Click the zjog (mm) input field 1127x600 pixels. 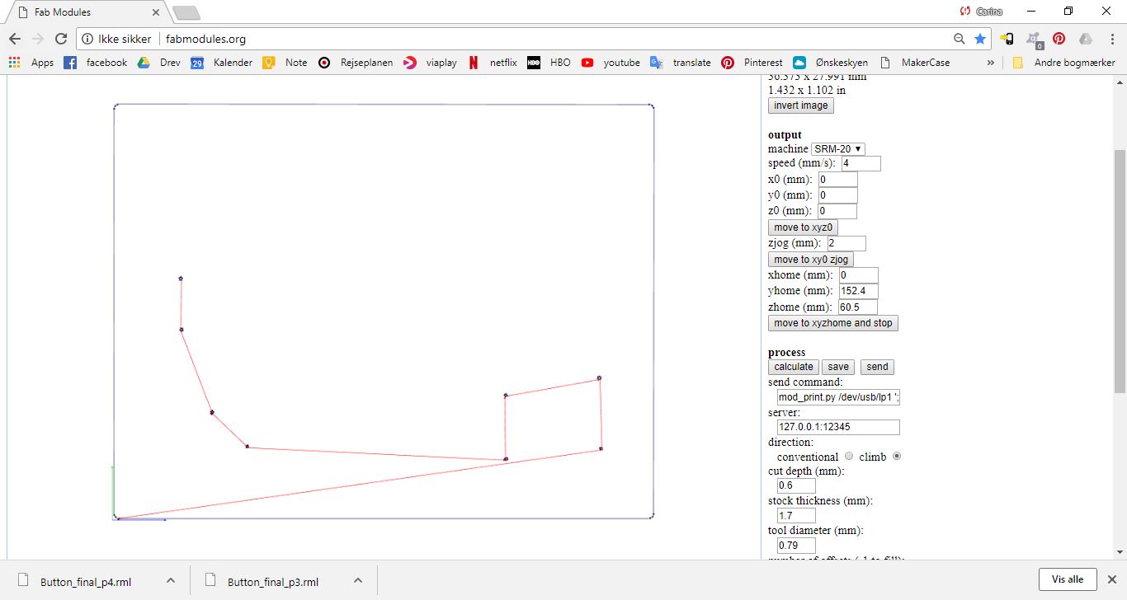click(846, 243)
